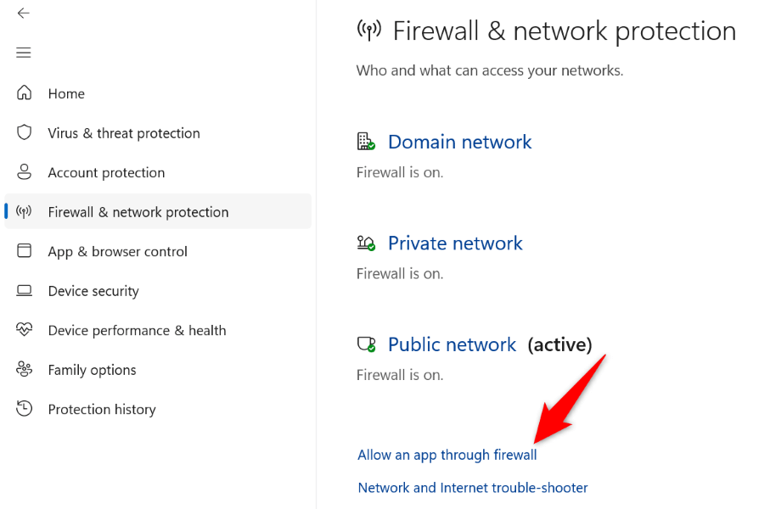
Task: Open Domain network settings
Action: [x=459, y=143]
